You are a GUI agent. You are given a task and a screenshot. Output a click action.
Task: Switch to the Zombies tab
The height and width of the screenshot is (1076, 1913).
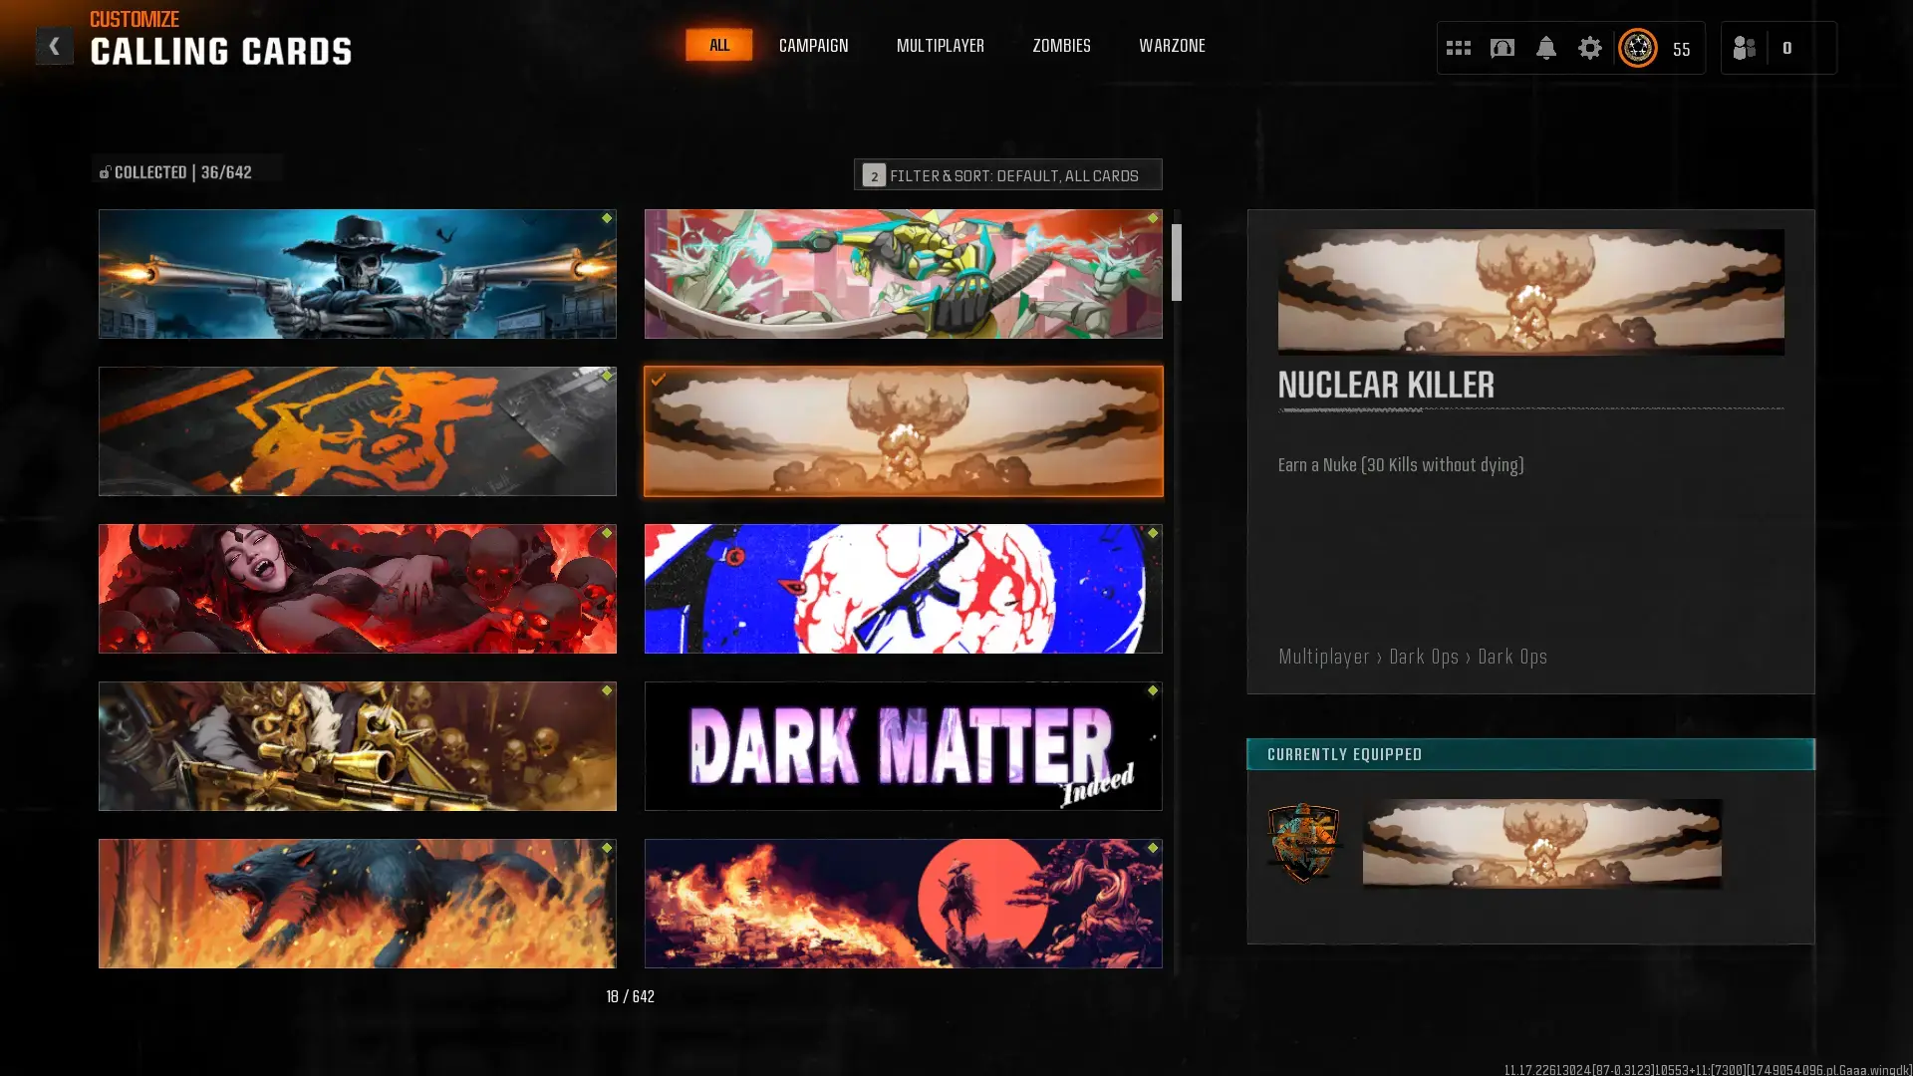pos(1061,46)
